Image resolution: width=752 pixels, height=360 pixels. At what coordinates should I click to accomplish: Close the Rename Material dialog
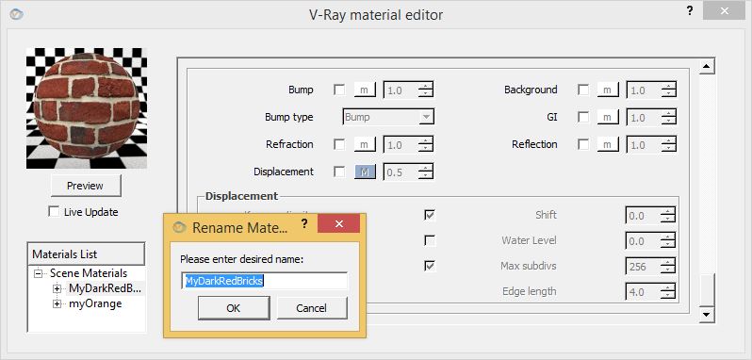(338, 224)
